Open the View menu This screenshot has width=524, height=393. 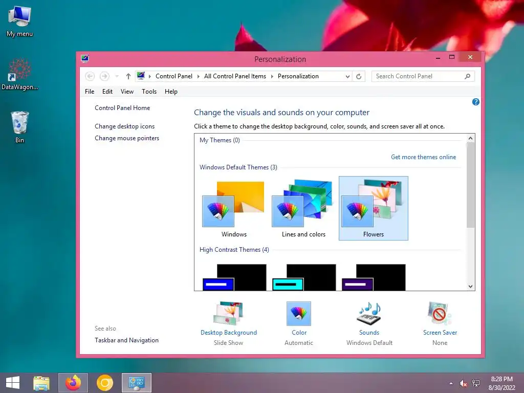pos(127,92)
